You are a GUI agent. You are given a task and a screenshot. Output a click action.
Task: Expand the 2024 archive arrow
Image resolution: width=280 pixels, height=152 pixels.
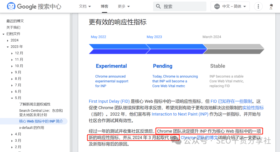8,40
